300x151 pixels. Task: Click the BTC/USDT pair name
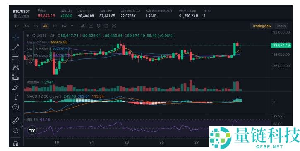[x=21, y=12]
